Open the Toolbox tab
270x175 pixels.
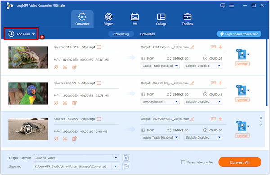pos(187,19)
